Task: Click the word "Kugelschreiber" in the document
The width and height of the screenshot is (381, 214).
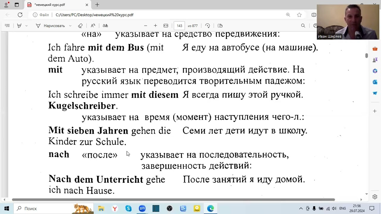Action: [82, 106]
